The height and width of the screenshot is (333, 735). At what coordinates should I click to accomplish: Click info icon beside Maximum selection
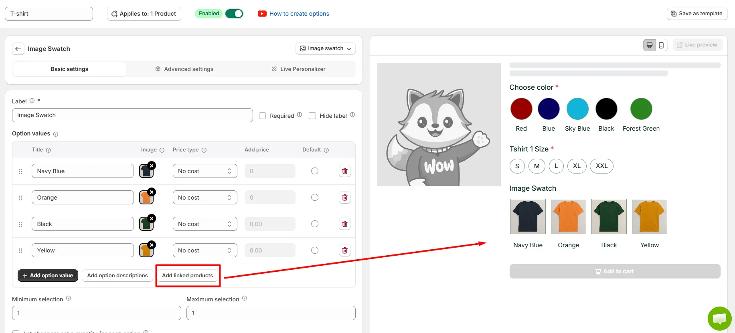click(x=245, y=298)
